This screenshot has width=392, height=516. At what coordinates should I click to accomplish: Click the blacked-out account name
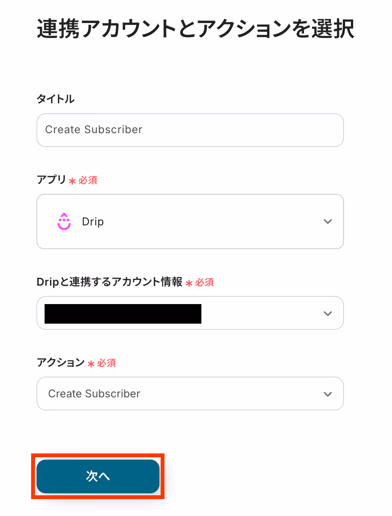[x=123, y=314]
